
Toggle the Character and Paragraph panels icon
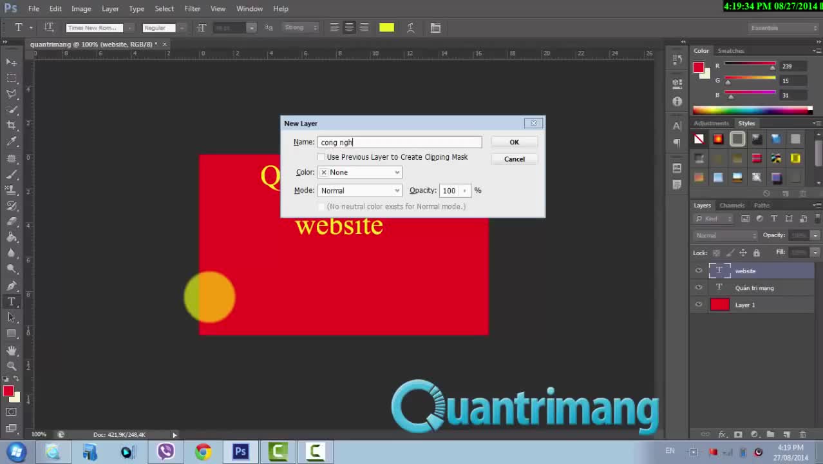point(435,28)
